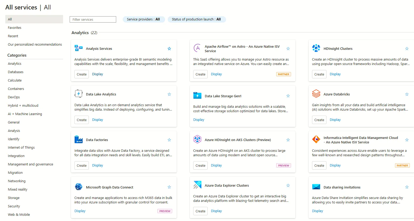This screenshot has height=221, width=414.
Task: Star Azure Data Explorer Clusters
Action: 288,185
